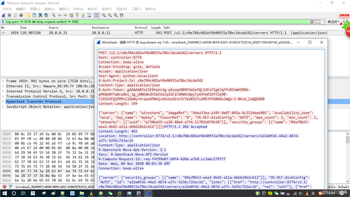This screenshot has width=350, height=197.
Task: Open the 捕获(C) menu
Action: (64, 9)
